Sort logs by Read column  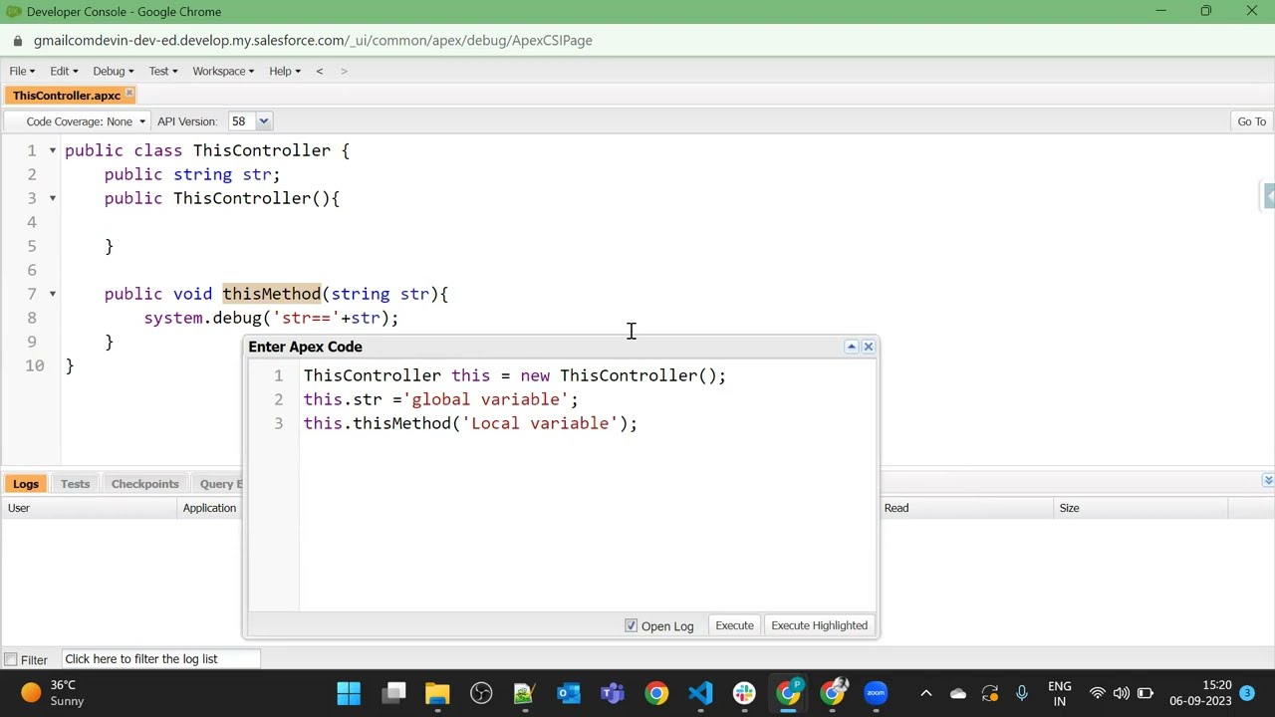965,508
